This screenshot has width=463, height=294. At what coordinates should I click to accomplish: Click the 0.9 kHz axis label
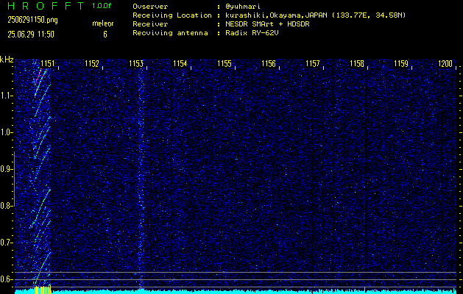pos(7,169)
